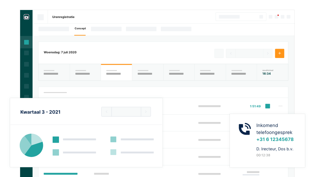The image size is (315, 177).
Task: Click the dark teal legend color swatch
Action: click(56, 140)
